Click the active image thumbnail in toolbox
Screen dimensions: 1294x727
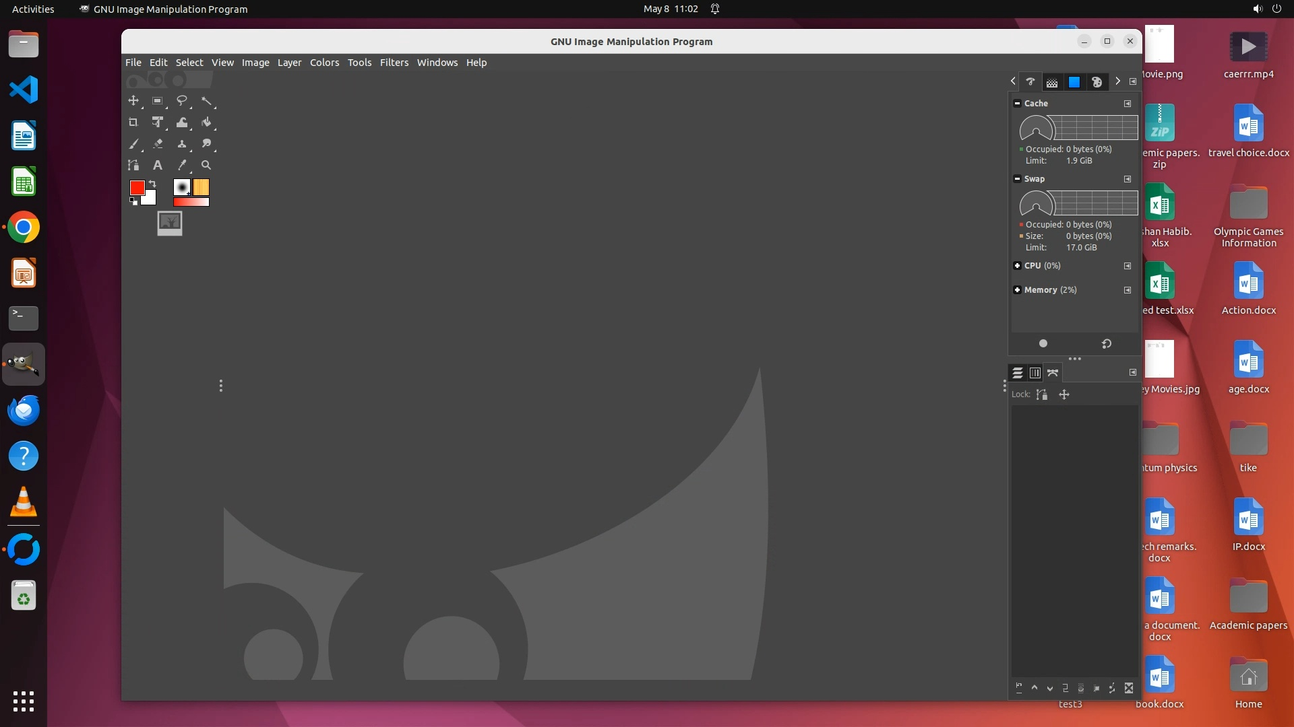170,223
